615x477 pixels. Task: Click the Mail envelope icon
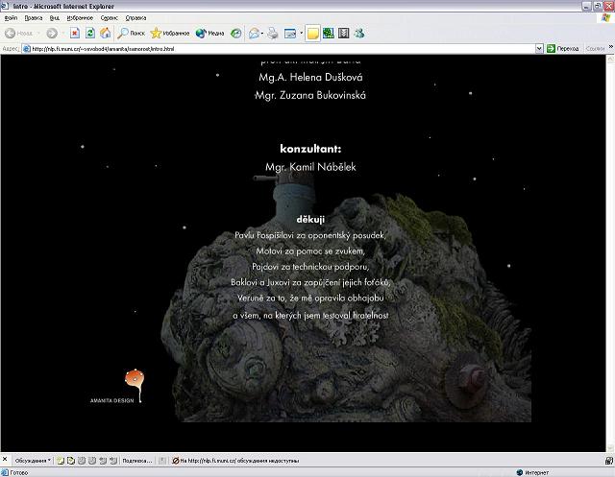click(254, 34)
